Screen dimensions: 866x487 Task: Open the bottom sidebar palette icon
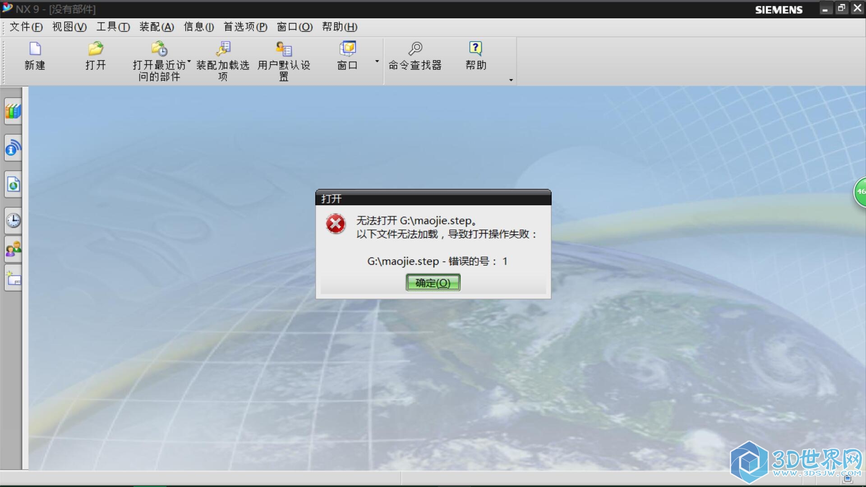(x=13, y=278)
